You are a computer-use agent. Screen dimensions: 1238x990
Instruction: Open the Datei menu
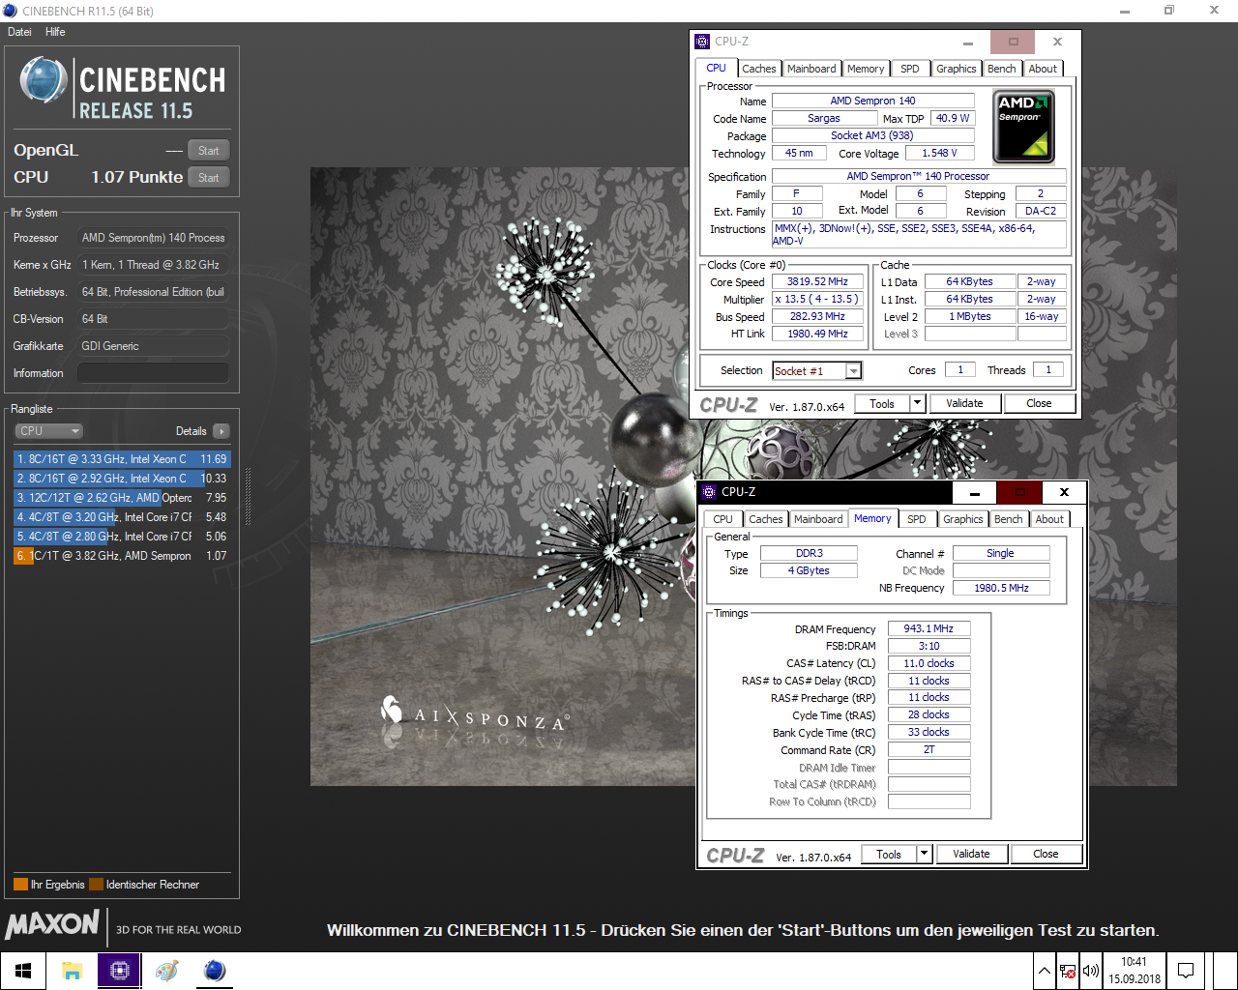19,32
